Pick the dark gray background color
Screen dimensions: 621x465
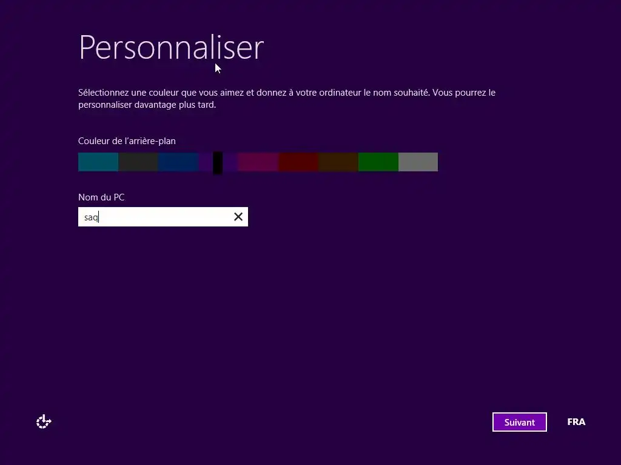138,162
